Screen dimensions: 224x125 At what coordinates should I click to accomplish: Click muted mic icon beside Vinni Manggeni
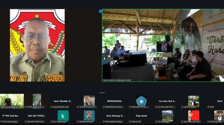pyautogui.click(x=156, y=122)
